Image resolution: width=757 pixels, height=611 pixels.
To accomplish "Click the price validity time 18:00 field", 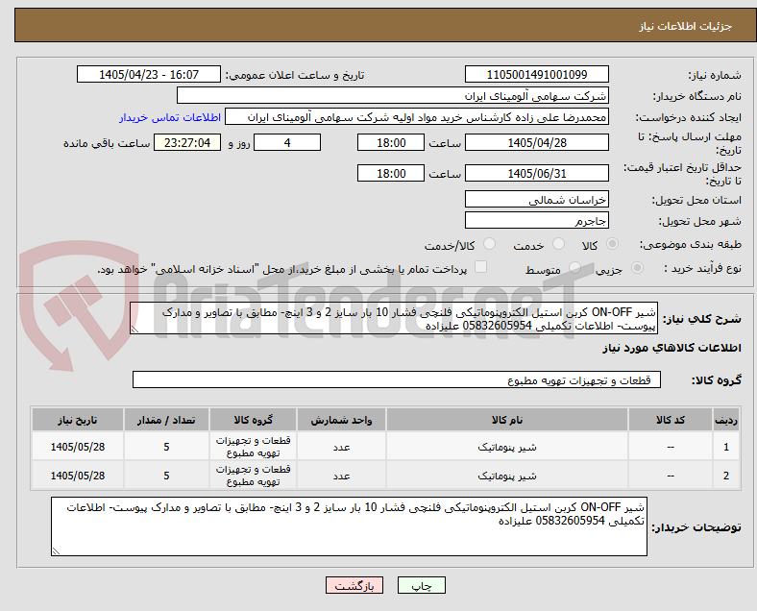I will pos(391,173).
